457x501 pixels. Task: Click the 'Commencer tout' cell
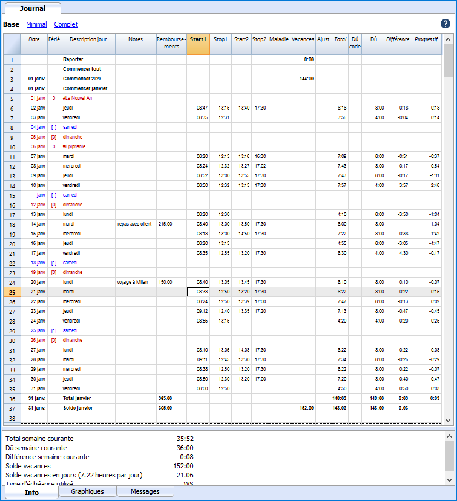[x=88, y=69]
